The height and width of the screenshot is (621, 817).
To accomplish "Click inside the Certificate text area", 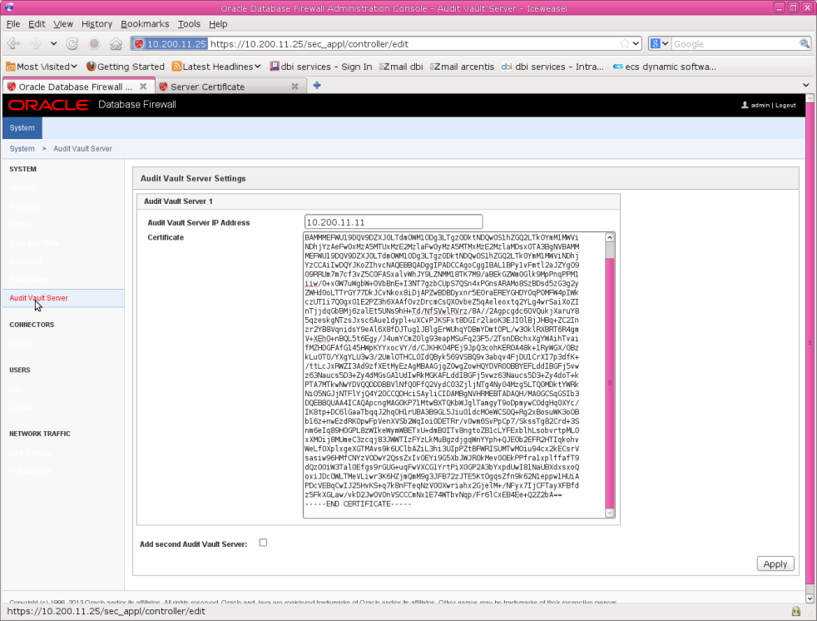I will click(x=453, y=375).
